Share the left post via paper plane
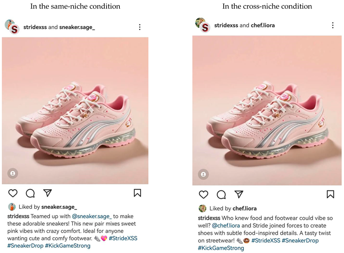The image size is (344, 253). (48, 193)
